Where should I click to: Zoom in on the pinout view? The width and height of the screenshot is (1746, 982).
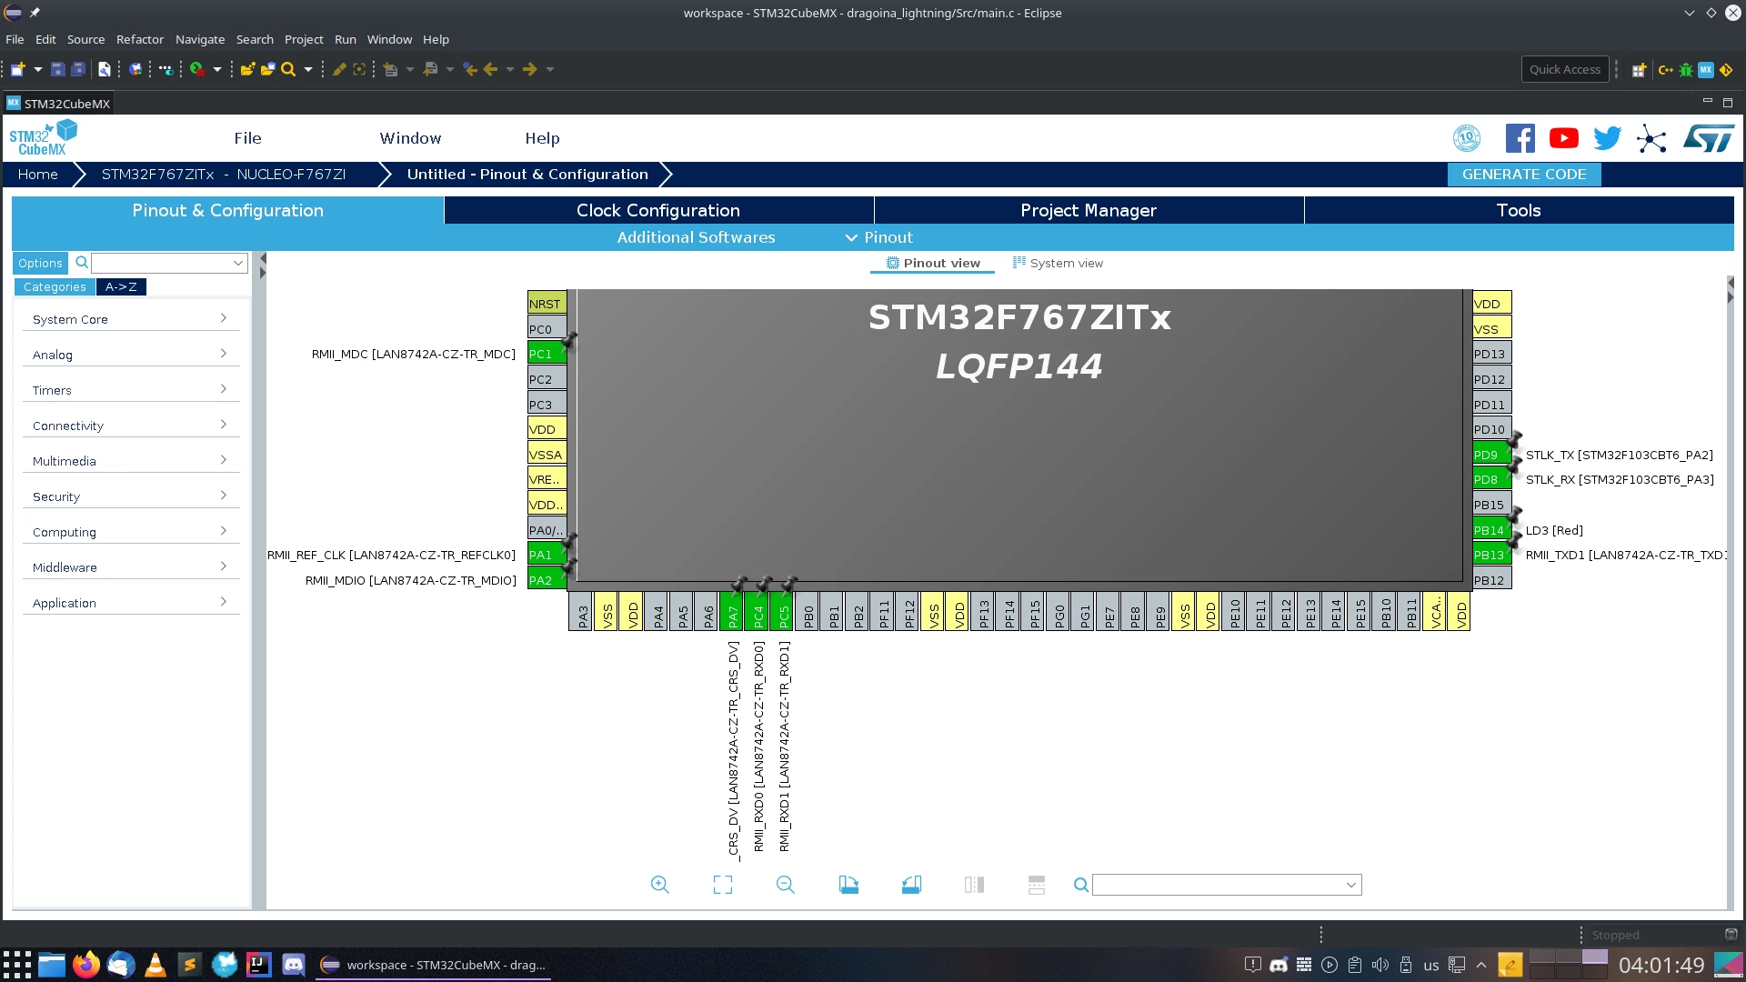tap(660, 885)
